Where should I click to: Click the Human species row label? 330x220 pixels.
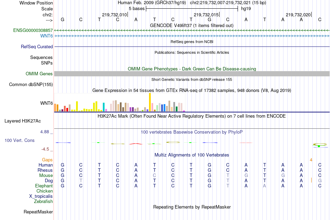point(46,165)
